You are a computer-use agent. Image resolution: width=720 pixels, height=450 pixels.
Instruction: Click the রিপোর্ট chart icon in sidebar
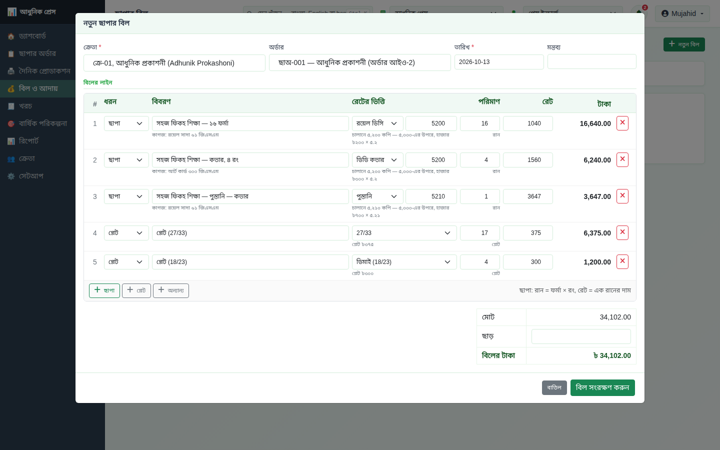(x=11, y=141)
